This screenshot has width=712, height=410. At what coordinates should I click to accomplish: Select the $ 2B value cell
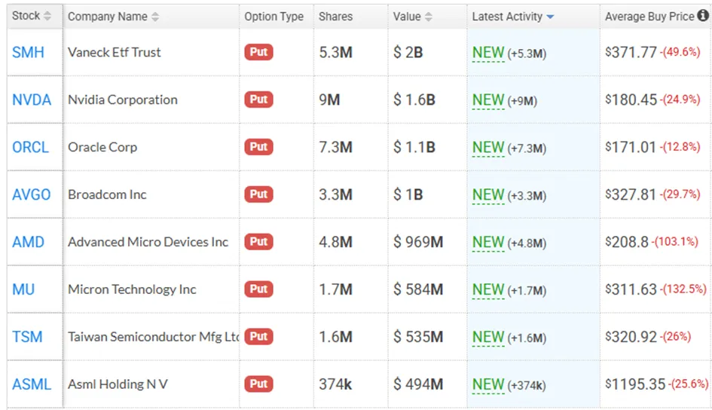click(x=408, y=53)
